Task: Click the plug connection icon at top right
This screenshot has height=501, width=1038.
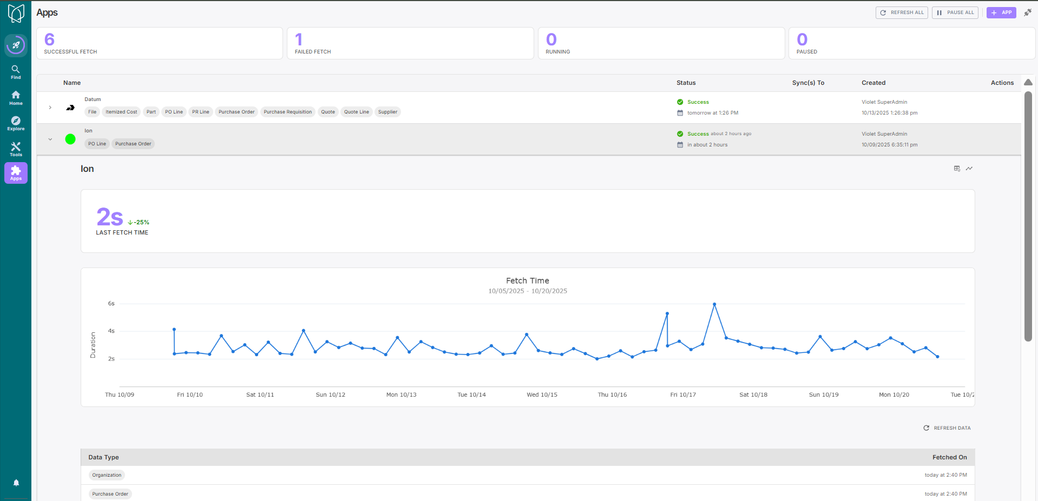Action: (x=1027, y=12)
